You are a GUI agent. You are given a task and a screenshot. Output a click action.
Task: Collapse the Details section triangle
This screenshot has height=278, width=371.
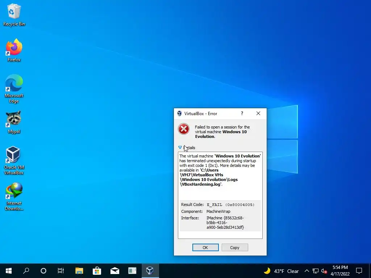180,148
